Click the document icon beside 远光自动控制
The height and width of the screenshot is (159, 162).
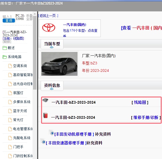point(10,84)
